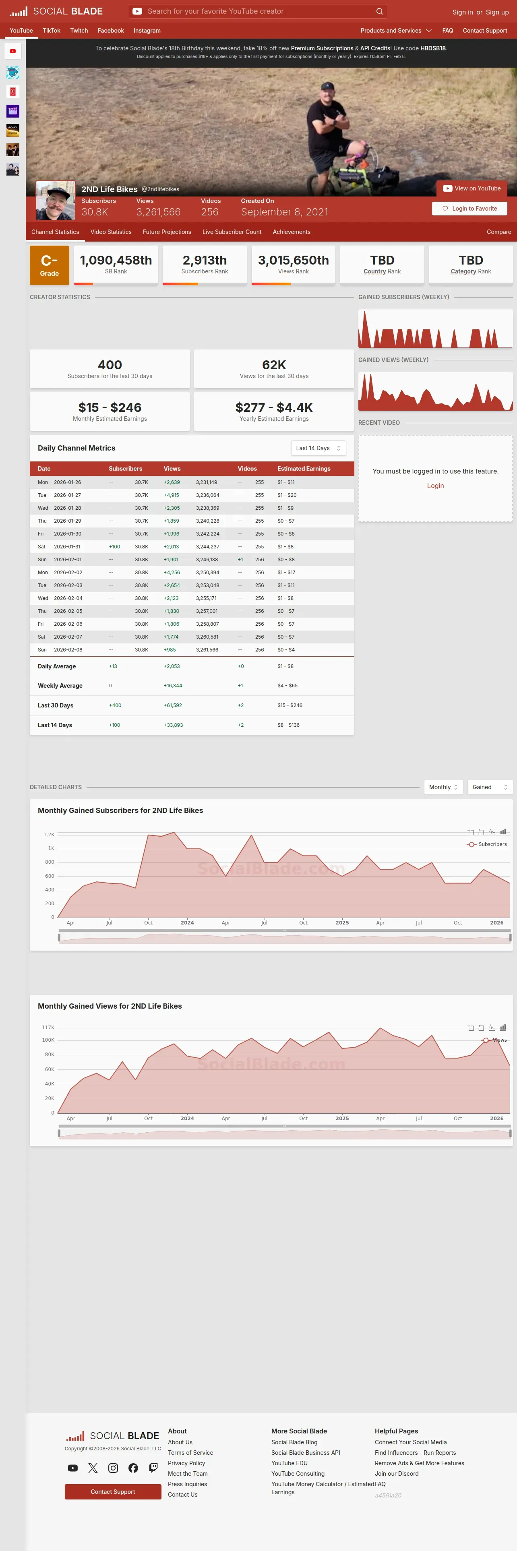This screenshot has height=1551, width=517.
Task: Open the Gained metric dropdown
Action: click(x=490, y=787)
